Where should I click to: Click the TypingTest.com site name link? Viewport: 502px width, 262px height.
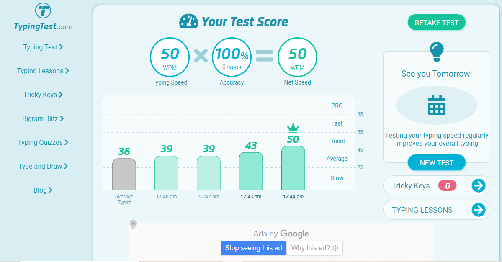click(x=43, y=26)
